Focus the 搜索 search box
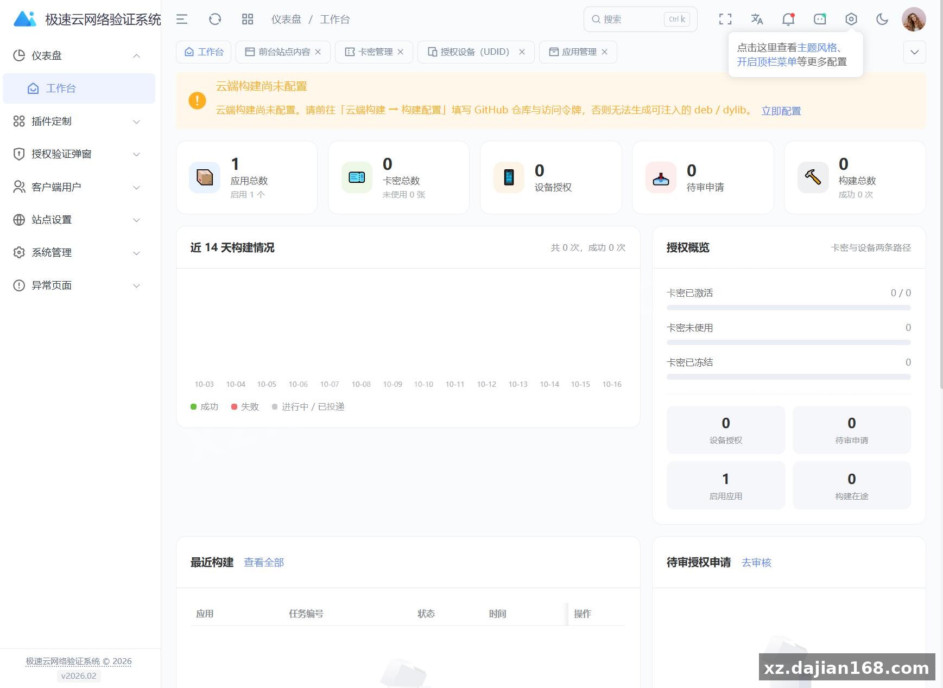Screen dimensions: 943x688 [x=641, y=20]
